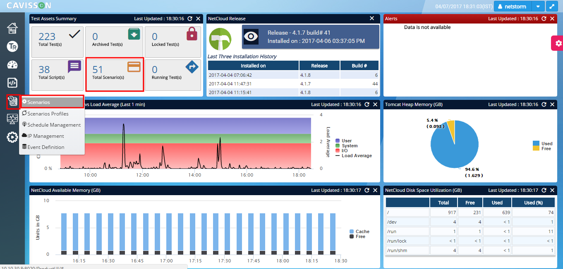Open the 0 Archived Test(s) count

pos(95,37)
